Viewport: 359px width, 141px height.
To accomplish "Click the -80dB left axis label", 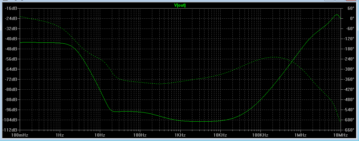I will coord(12,89).
